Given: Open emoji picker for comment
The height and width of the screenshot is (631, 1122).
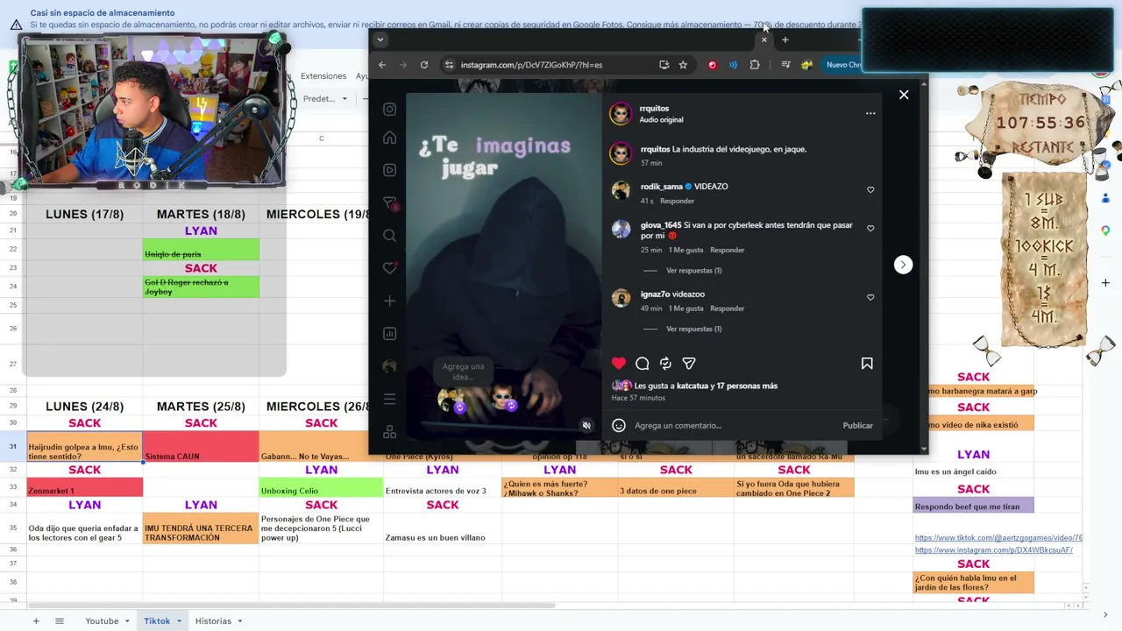Looking at the screenshot, I should click(619, 425).
